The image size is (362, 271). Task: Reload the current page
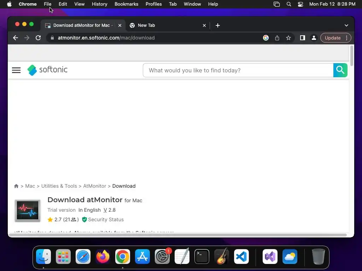pyautogui.click(x=38, y=38)
